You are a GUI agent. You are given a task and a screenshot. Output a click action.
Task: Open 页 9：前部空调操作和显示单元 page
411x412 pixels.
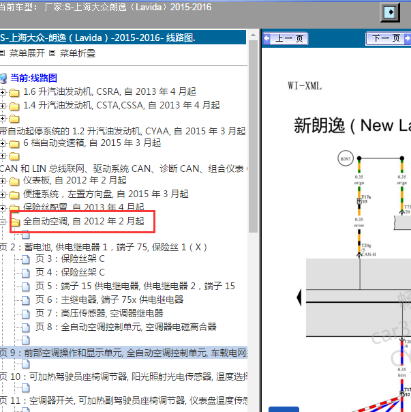[x=123, y=353]
